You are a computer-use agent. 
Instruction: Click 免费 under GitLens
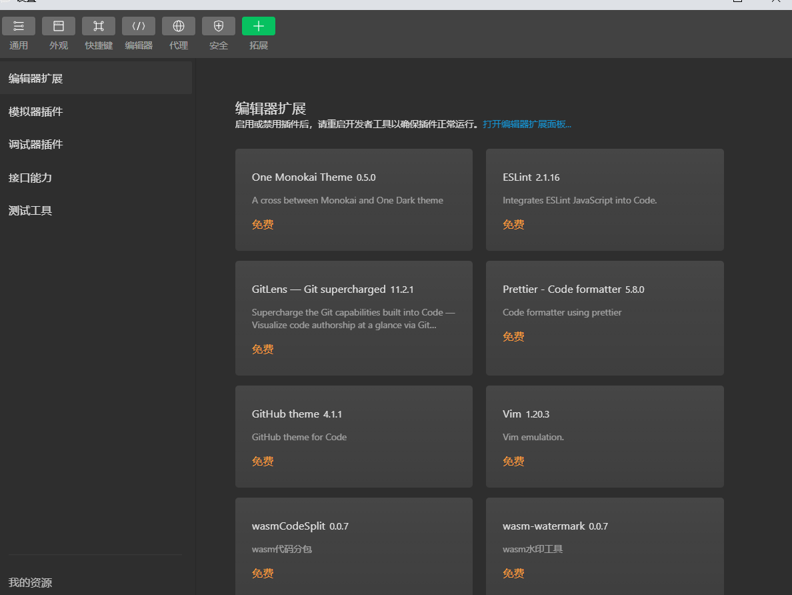coord(263,350)
